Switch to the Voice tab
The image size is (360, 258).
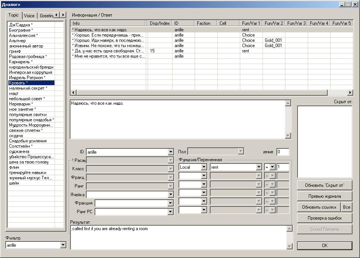29,15
